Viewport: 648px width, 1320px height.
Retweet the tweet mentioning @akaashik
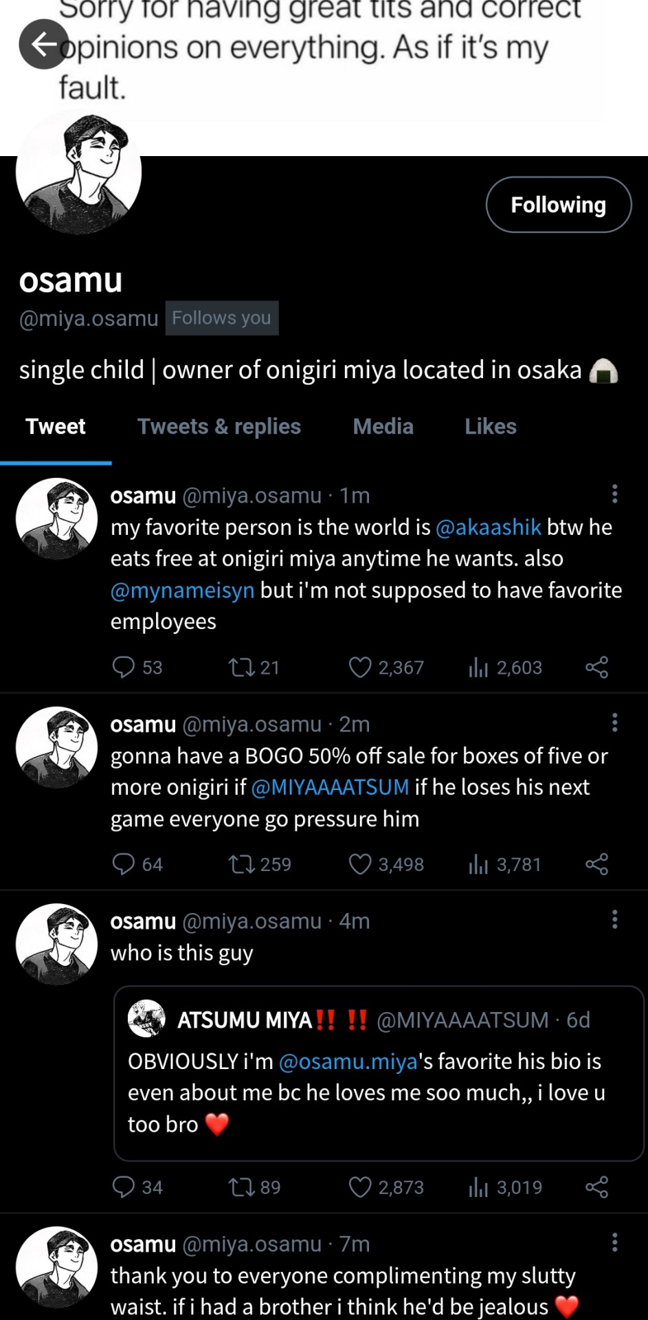tap(241, 667)
